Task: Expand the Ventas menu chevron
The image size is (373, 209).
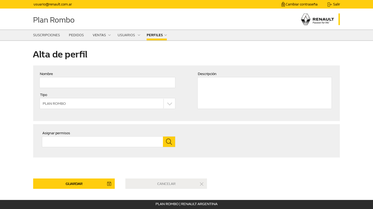Action: tap(109, 35)
